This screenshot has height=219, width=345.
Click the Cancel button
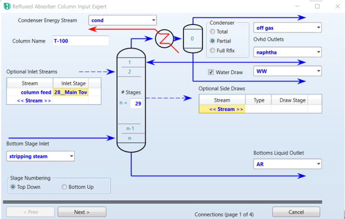pyautogui.click(x=296, y=212)
